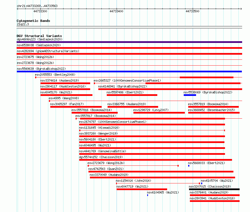
Task: Click the red nsv3065297 variant bar
Action: pyautogui.click(x=76, y=107)
